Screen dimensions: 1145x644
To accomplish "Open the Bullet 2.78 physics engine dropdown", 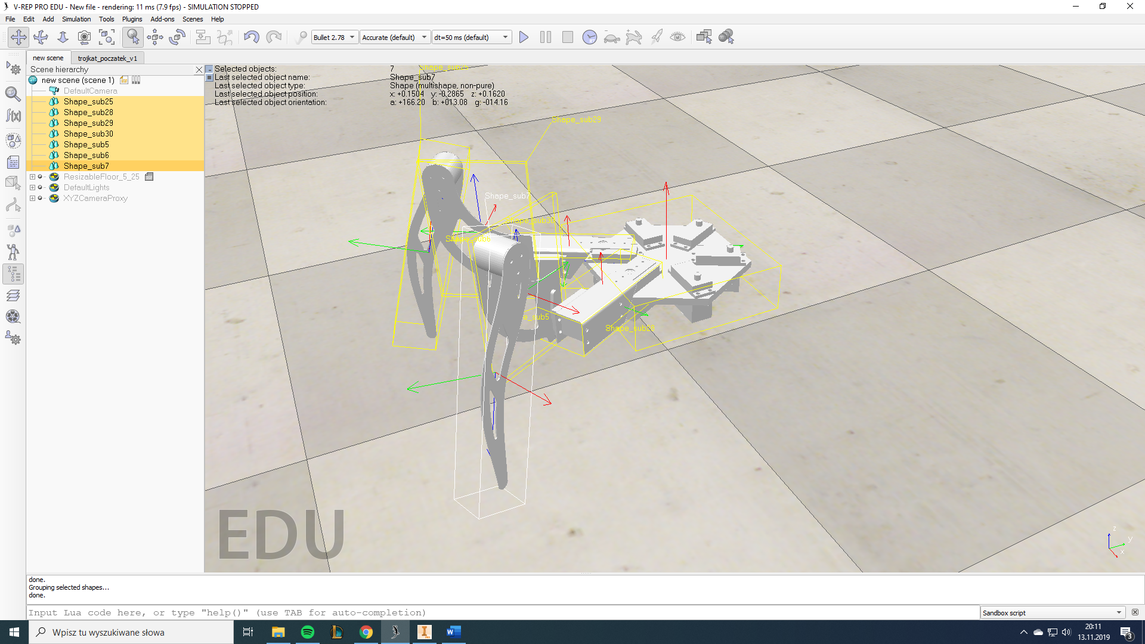I will click(335, 37).
